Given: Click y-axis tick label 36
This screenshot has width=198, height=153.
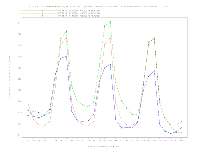Looking at the screenshot, I should (x=19, y=79).
